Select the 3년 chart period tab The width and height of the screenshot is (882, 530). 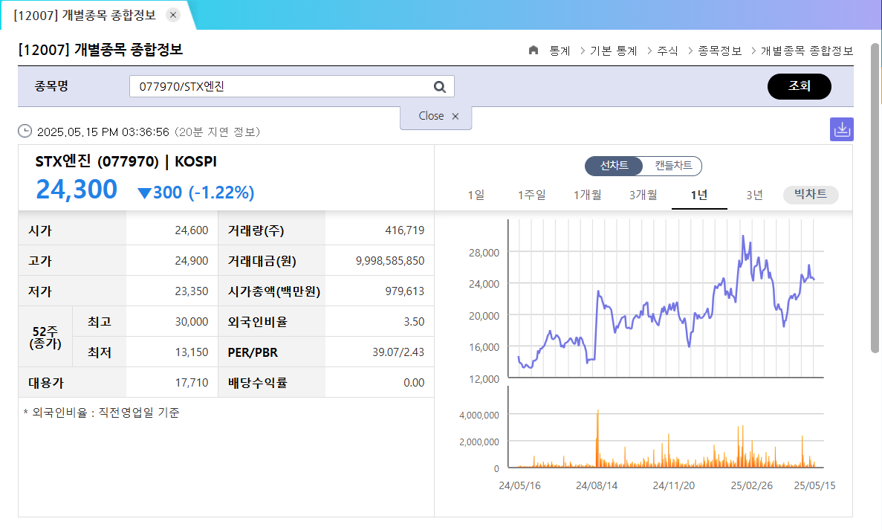point(754,195)
